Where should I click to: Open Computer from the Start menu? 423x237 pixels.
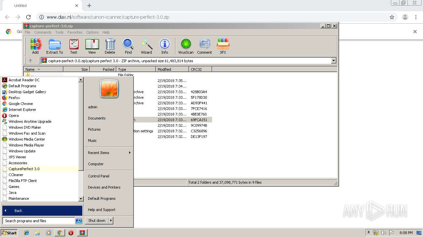tap(96, 164)
